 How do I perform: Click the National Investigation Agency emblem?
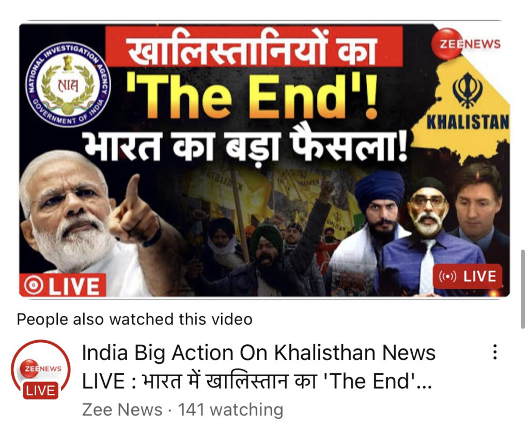click(x=68, y=85)
